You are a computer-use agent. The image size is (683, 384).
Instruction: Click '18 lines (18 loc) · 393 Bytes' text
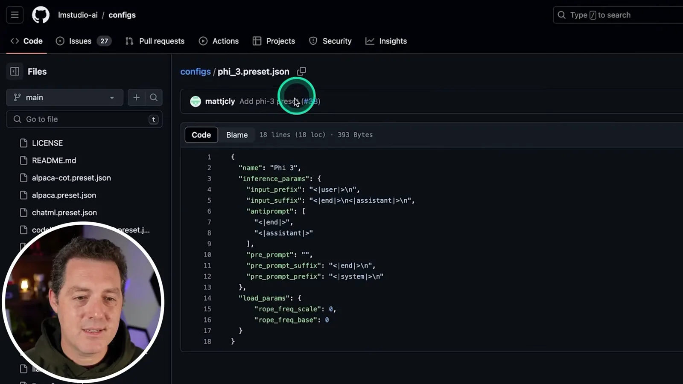click(x=316, y=135)
